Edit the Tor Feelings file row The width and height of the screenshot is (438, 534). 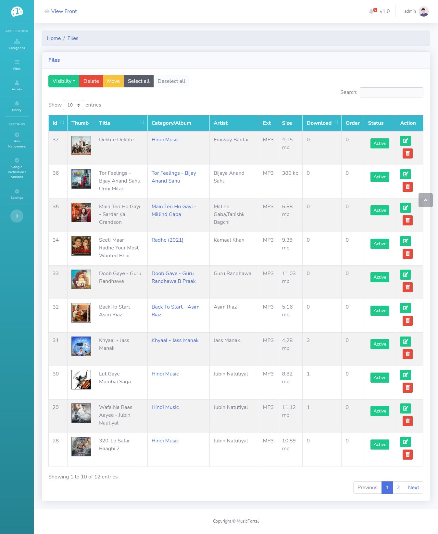click(406, 174)
